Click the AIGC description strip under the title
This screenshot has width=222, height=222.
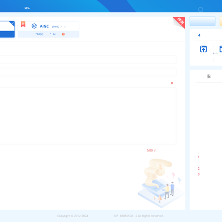click(x=48, y=34)
